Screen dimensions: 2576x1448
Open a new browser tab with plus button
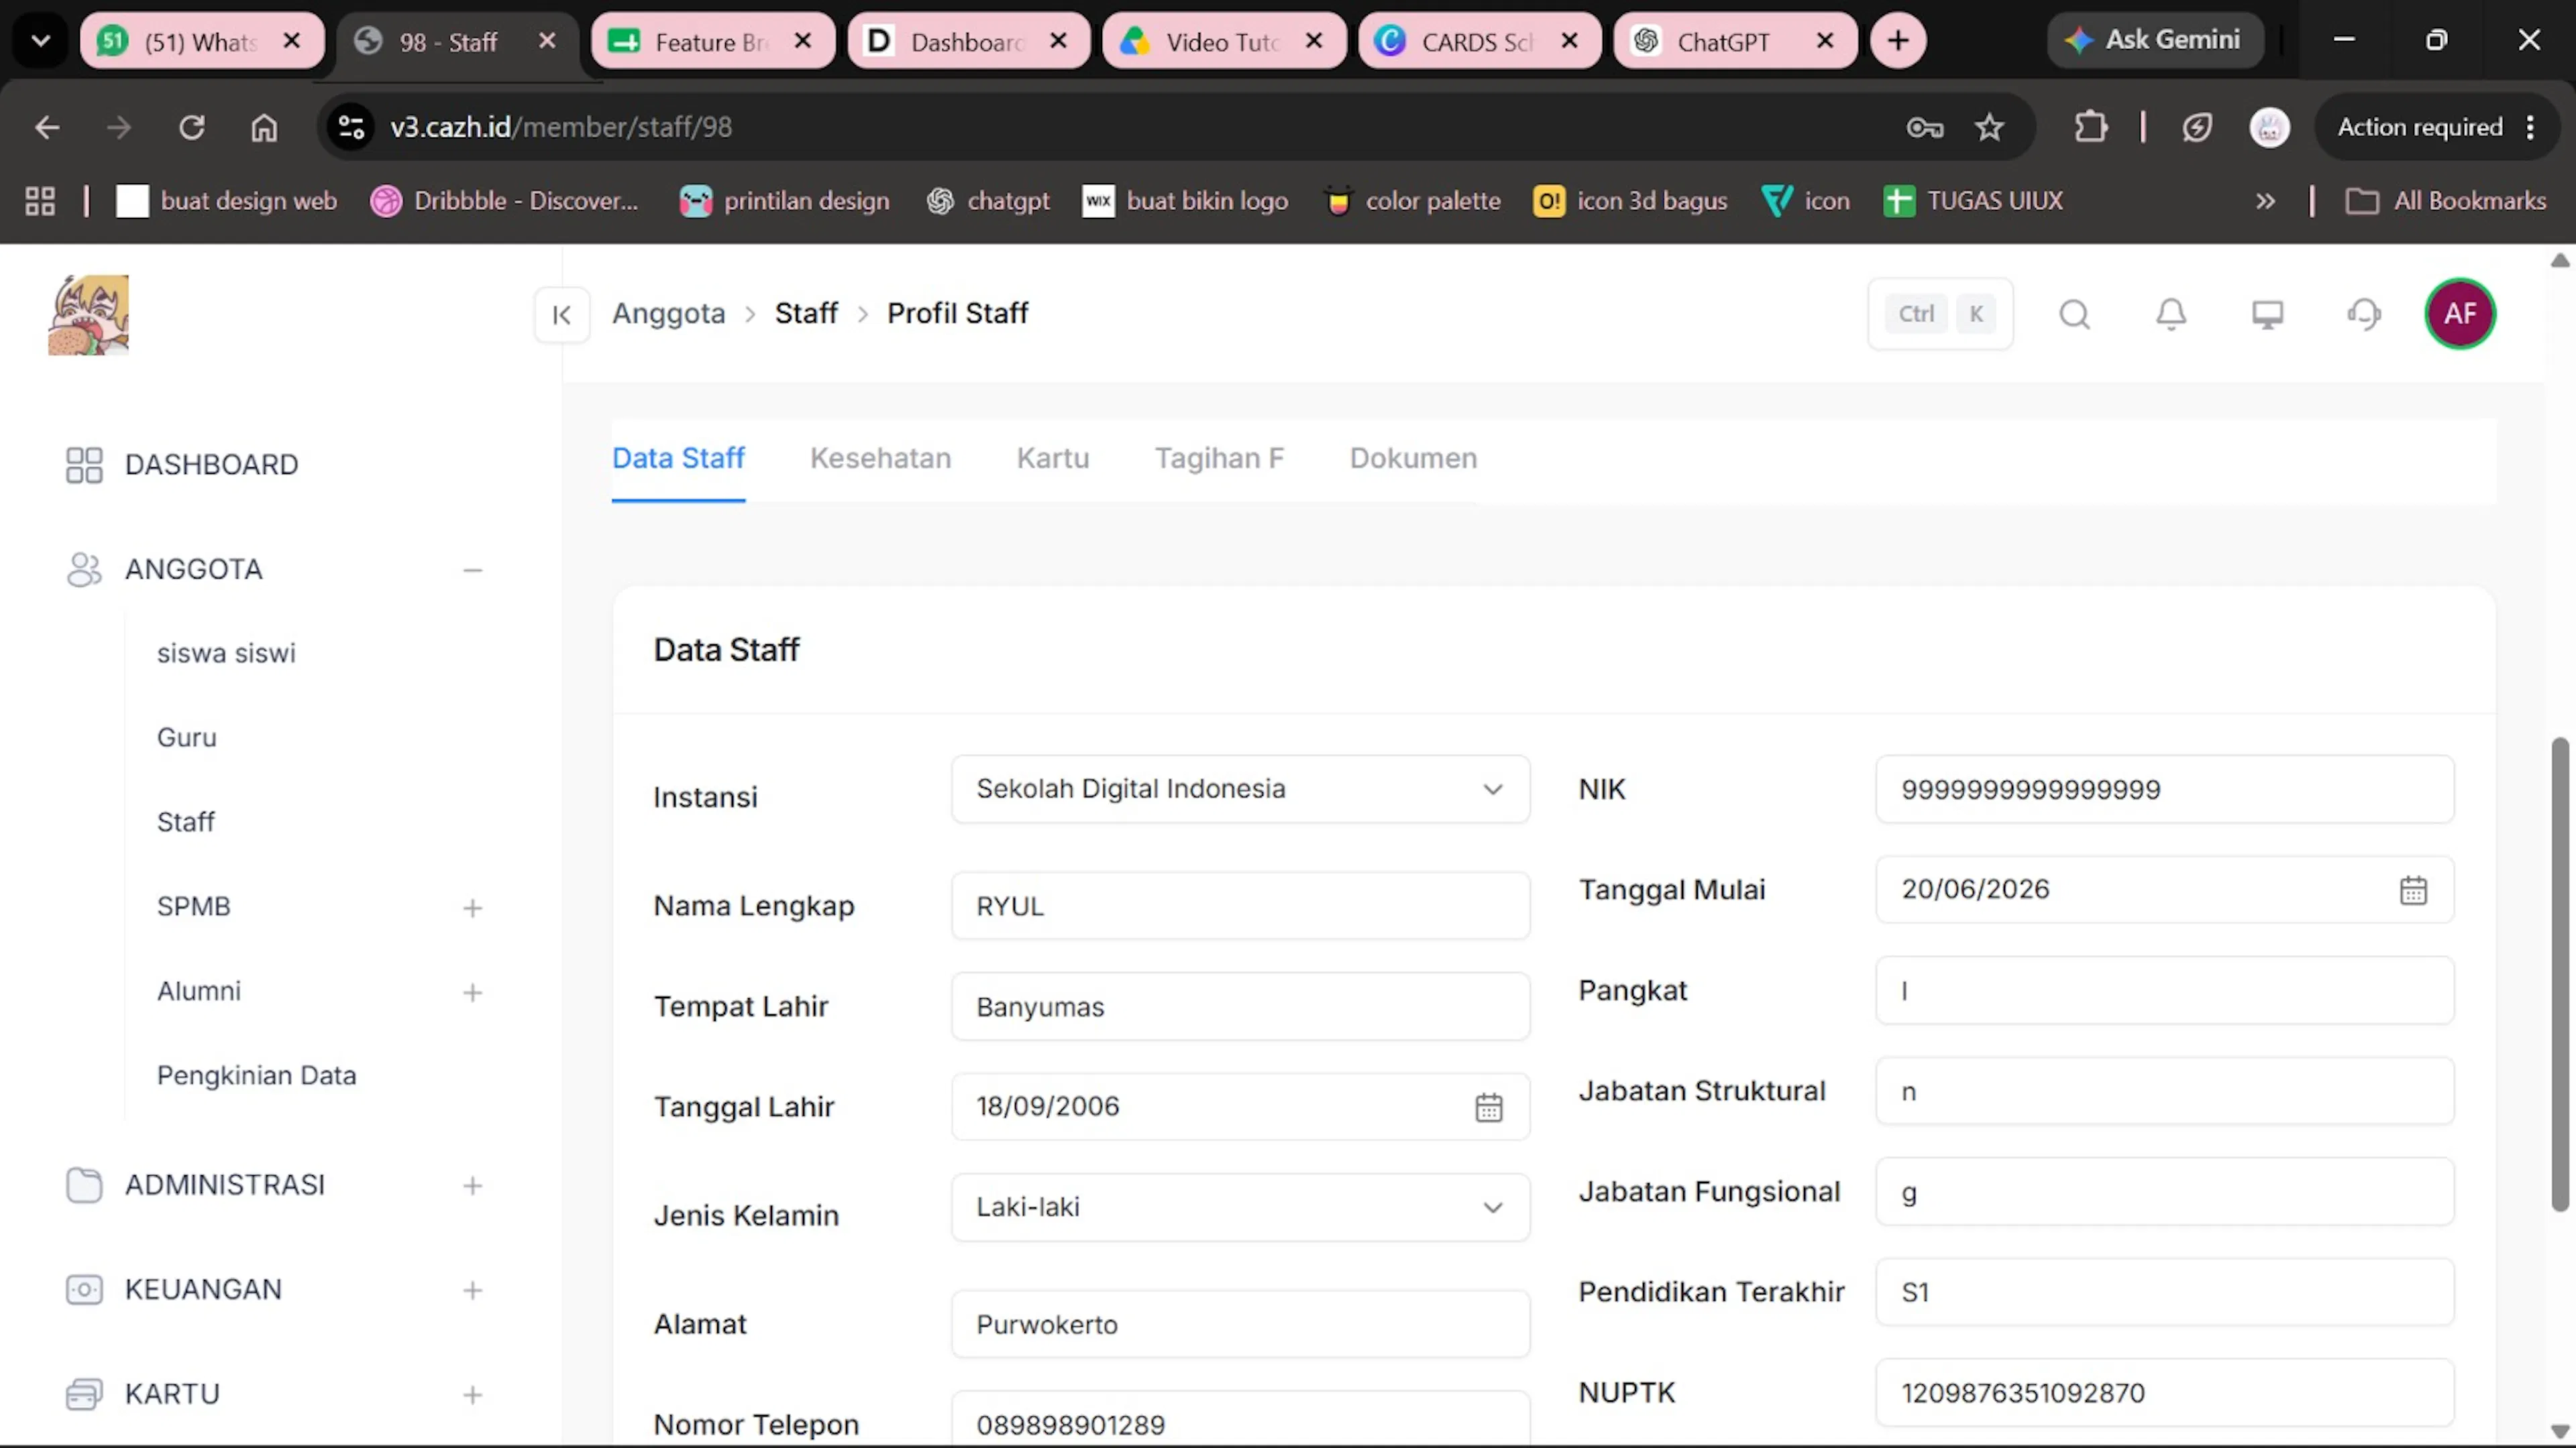(x=1898, y=41)
